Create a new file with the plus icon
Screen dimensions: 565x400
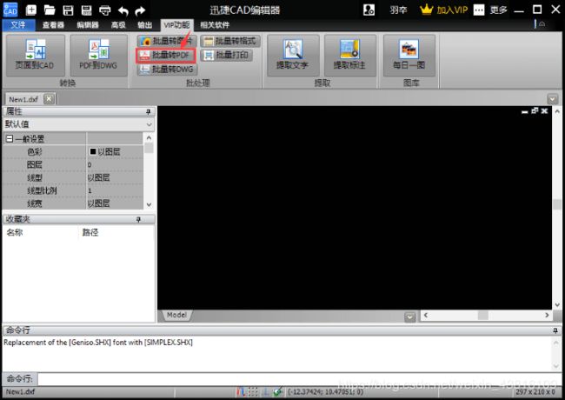31,10
